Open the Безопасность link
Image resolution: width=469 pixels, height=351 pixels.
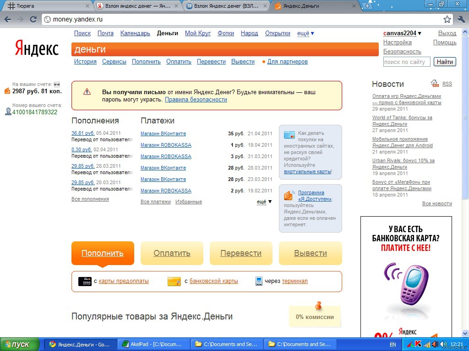pos(402,52)
